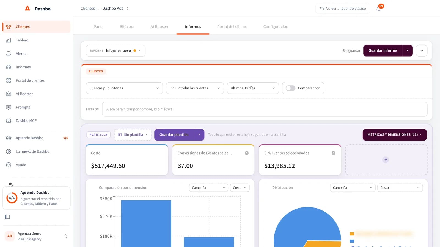The image size is (440, 247).
Task: Collapse sidebar with panel toggle icon
Action: (x=7, y=217)
